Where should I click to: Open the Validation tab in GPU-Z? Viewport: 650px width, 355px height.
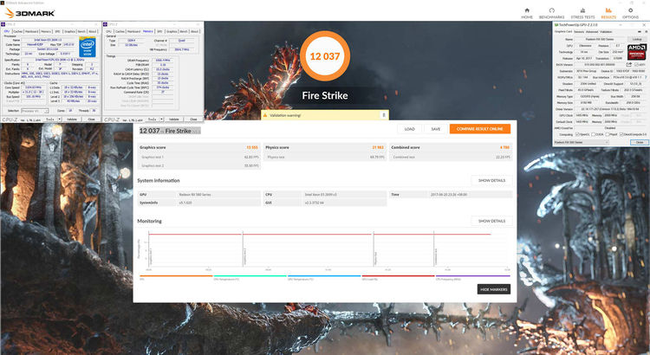pyautogui.click(x=606, y=32)
